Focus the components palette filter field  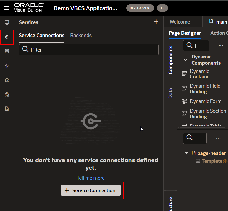(x=196, y=46)
